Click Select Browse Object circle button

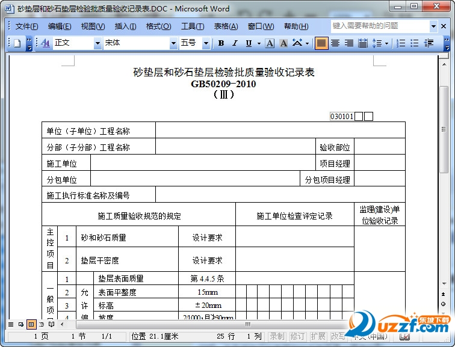coord(444,304)
